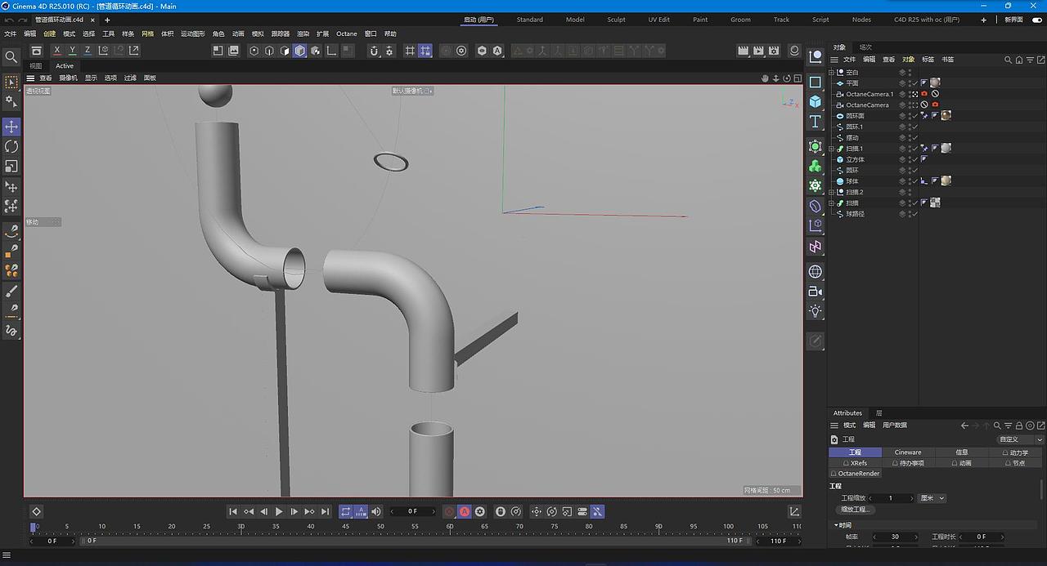
Task: Click the Render View icon in top toolbar
Action: coord(218,50)
